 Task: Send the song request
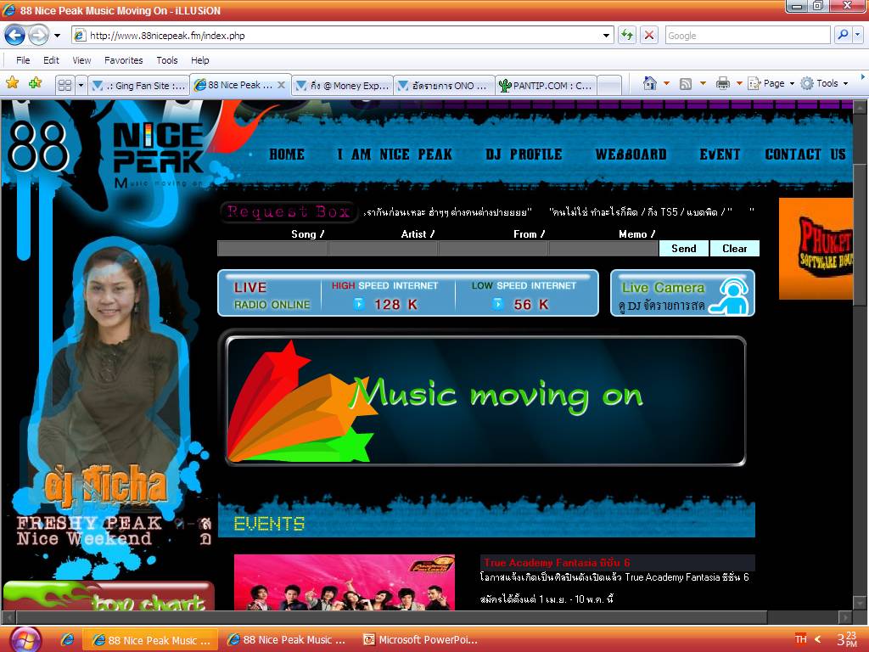pyautogui.click(x=684, y=249)
